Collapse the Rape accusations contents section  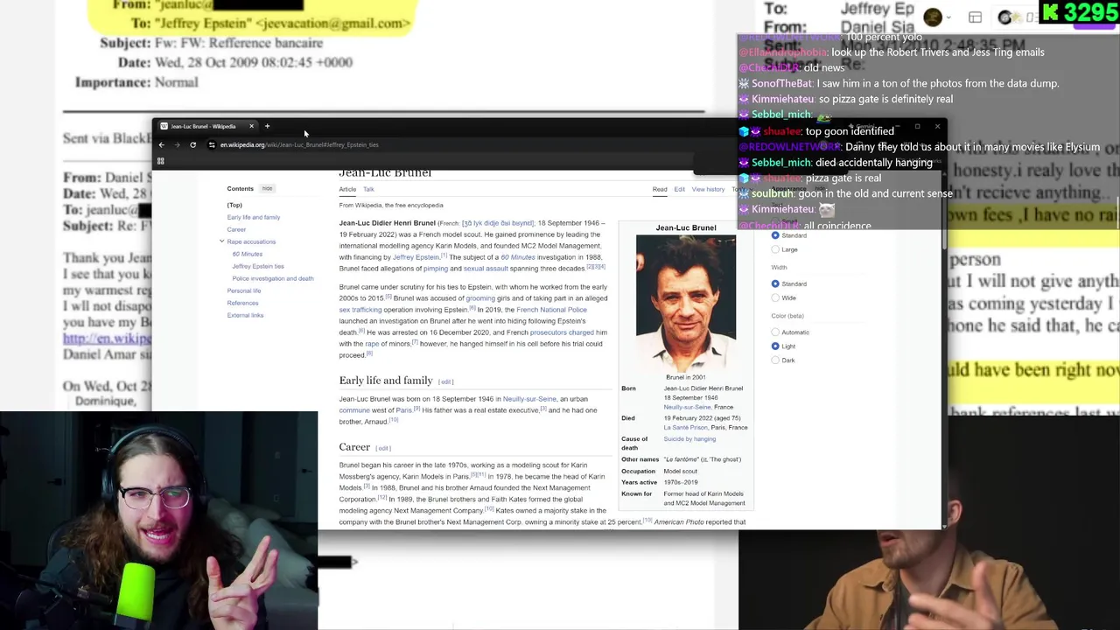[x=221, y=241]
